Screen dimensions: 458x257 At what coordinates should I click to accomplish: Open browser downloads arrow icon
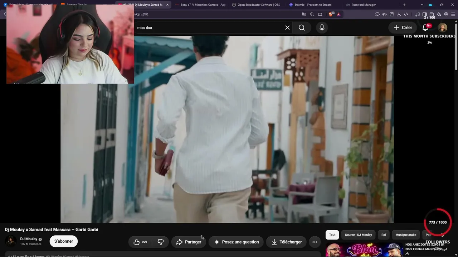[x=399, y=14]
